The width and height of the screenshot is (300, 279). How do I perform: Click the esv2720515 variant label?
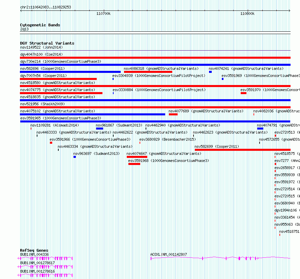[x=287, y=196]
